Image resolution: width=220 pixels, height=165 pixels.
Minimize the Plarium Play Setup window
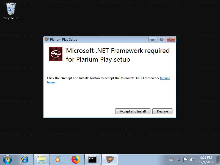tap(153, 40)
